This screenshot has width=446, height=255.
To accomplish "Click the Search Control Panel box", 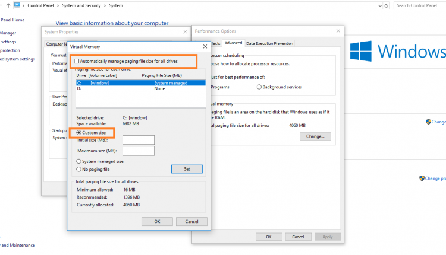I will point(420,5).
